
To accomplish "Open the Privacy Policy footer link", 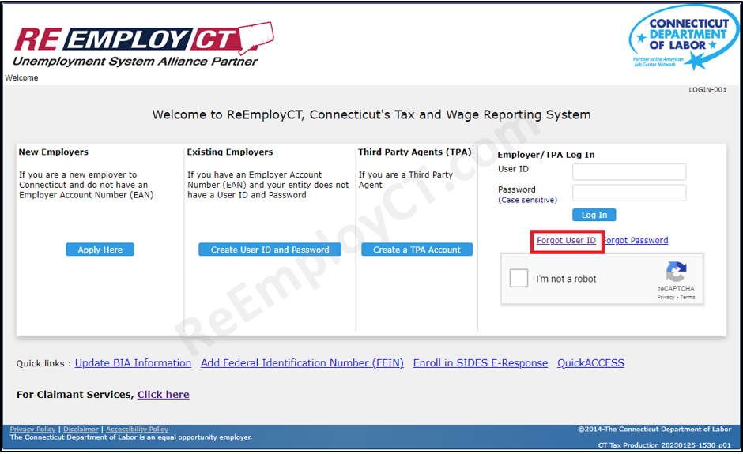I will pos(32,430).
